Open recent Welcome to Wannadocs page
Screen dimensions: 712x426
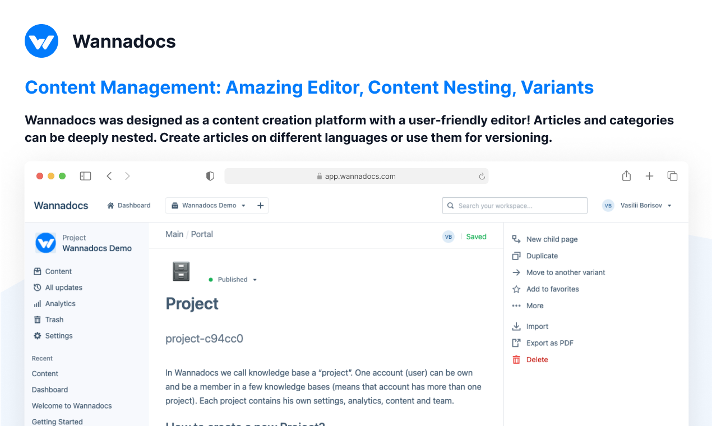(72, 406)
